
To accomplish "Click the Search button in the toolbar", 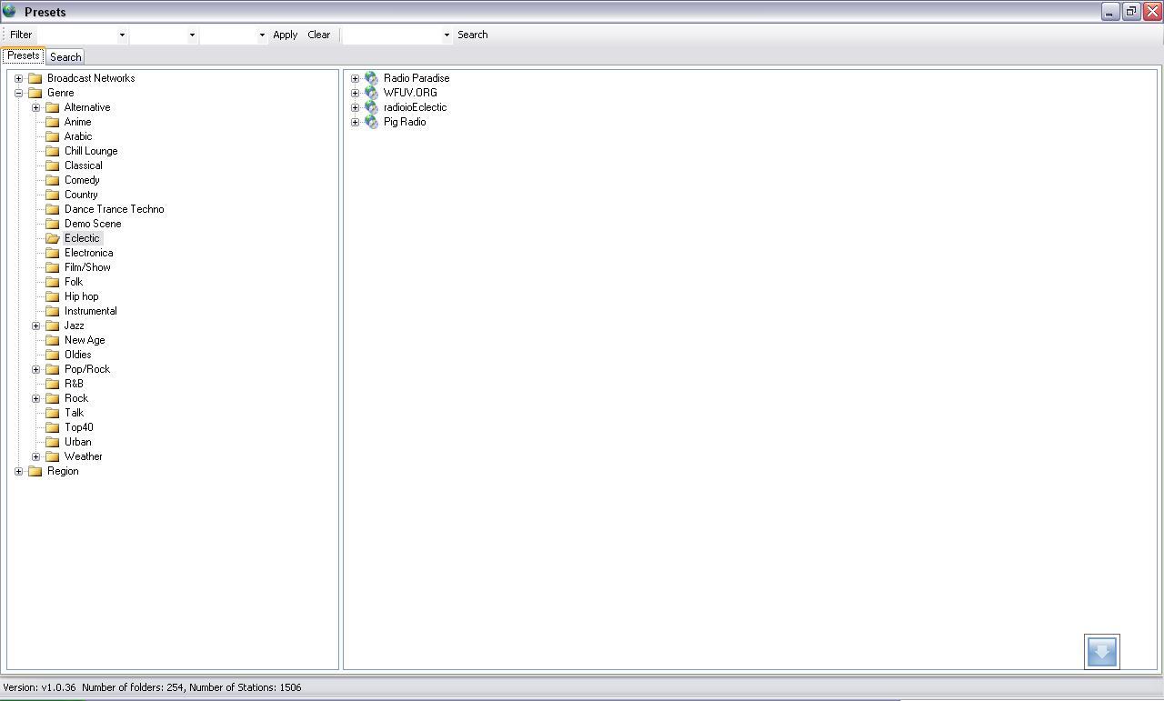I will (x=472, y=35).
